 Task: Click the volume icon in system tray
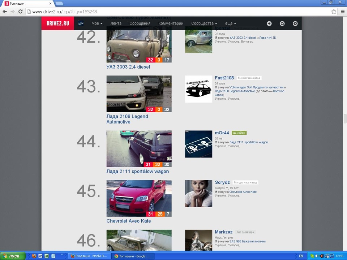coord(317,256)
